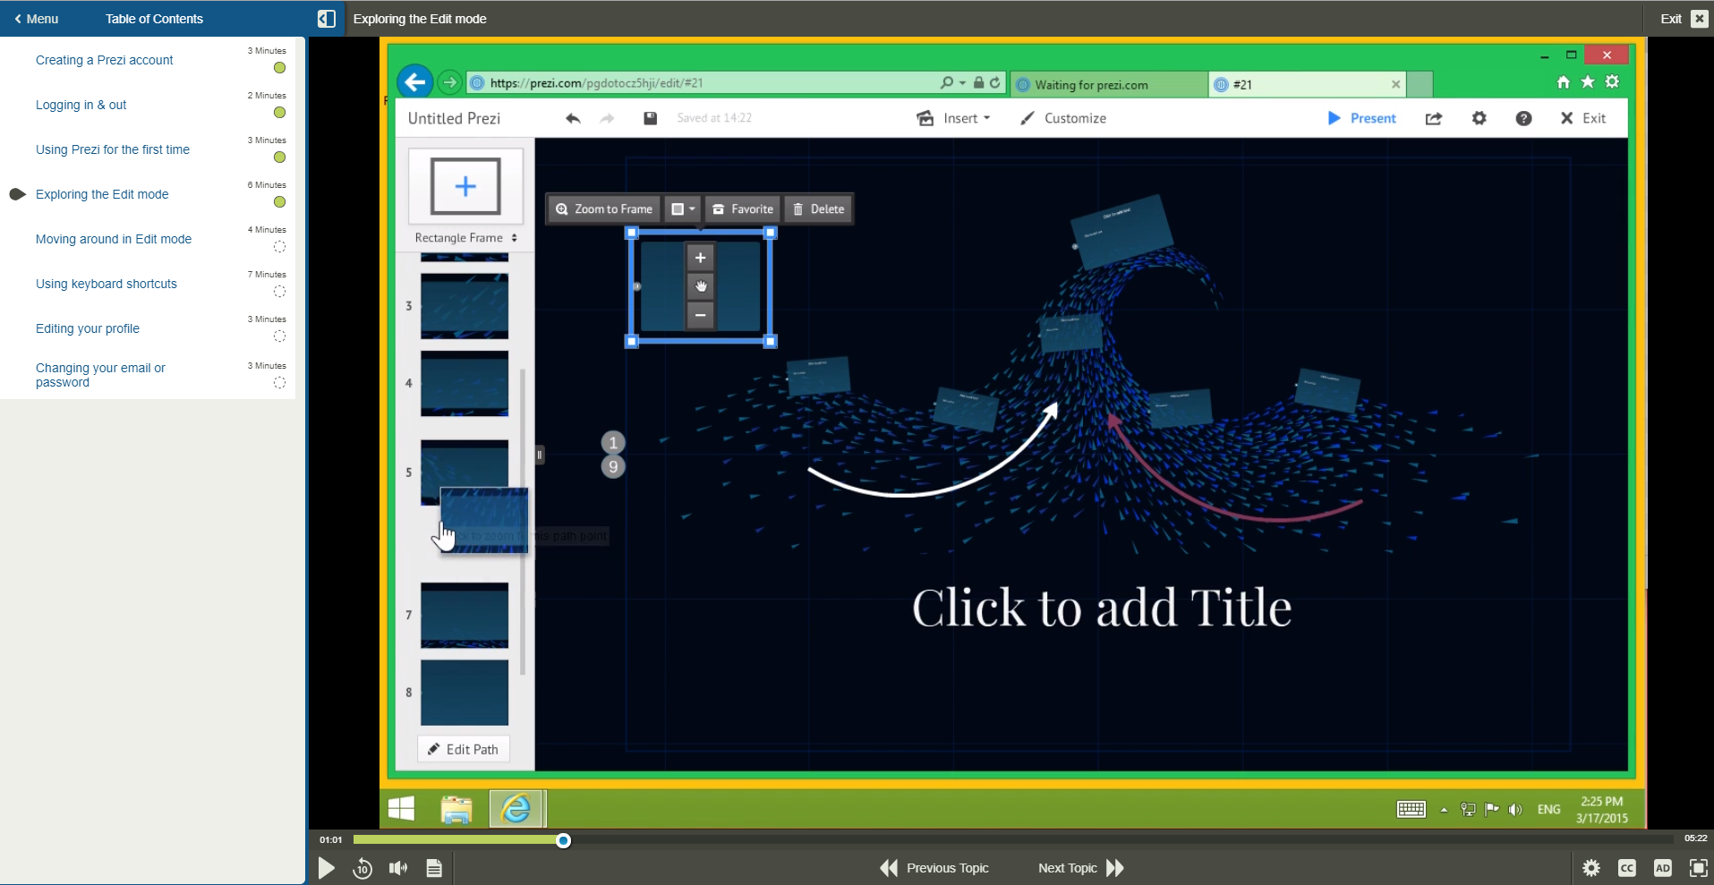Toggle closed captions on the video player
This screenshot has height=885, width=1714.
[x=1628, y=867]
